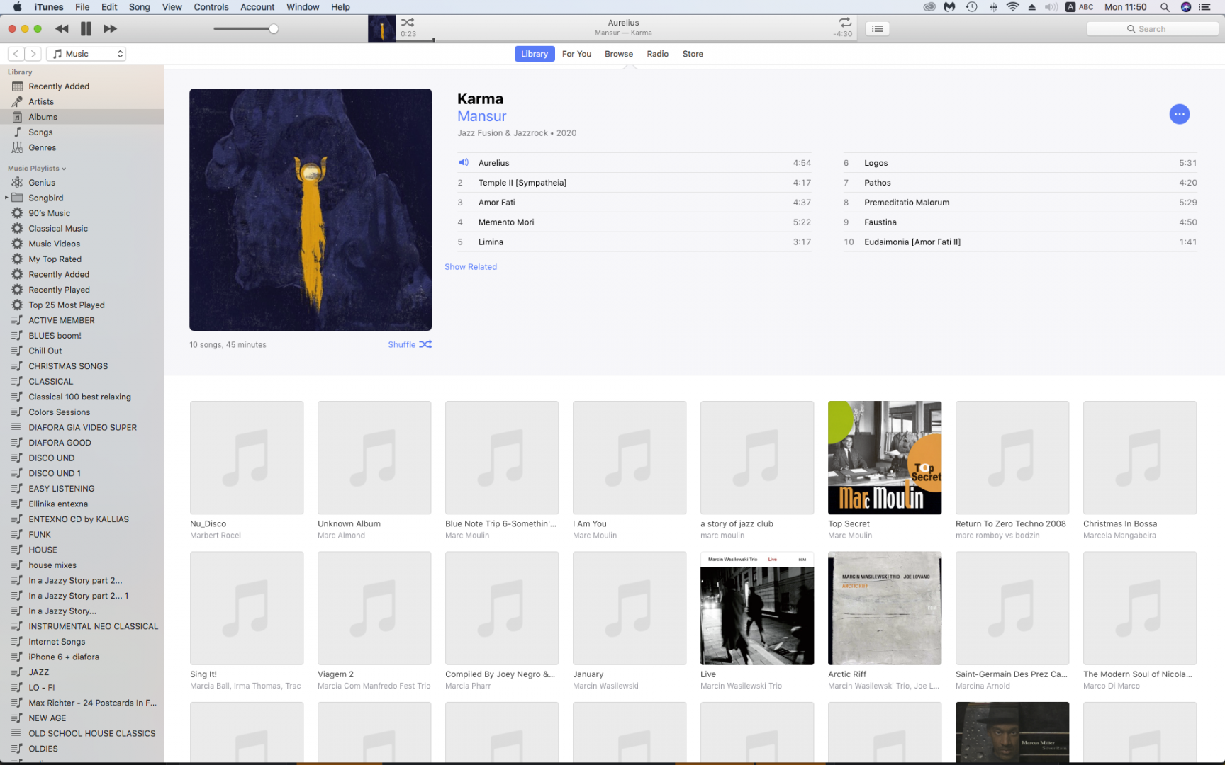The width and height of the screenshot is (1225, 765).
Task: Switch to the For You tab
Action: (x=576, y=54)
